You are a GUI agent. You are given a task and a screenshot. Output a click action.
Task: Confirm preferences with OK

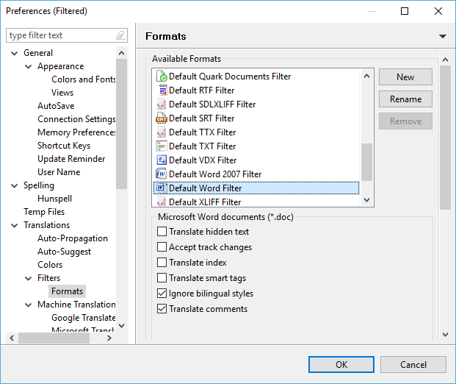[341, 364]
